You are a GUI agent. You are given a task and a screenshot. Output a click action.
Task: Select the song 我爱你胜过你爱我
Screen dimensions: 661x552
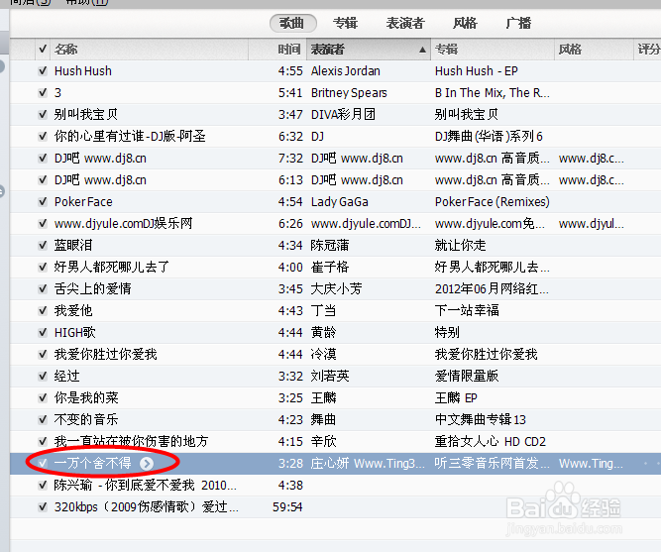point(105,354)
